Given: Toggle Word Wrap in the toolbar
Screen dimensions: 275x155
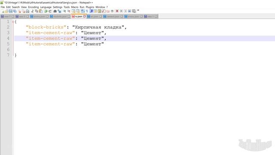Looking at the screenshot, I should click(83, 11).
